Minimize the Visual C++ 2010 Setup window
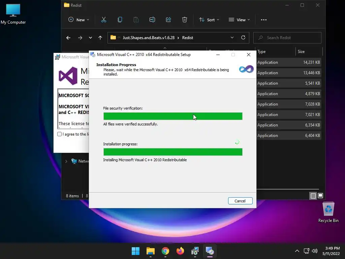The height and width of the screenshot is (259, 345). click(218, 55)
